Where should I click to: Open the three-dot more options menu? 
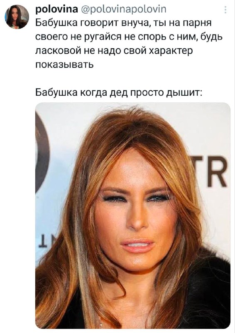225,10
